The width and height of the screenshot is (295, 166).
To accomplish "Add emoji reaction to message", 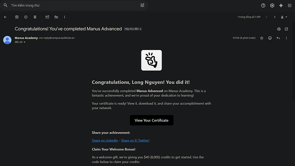I will pos(270,38).
